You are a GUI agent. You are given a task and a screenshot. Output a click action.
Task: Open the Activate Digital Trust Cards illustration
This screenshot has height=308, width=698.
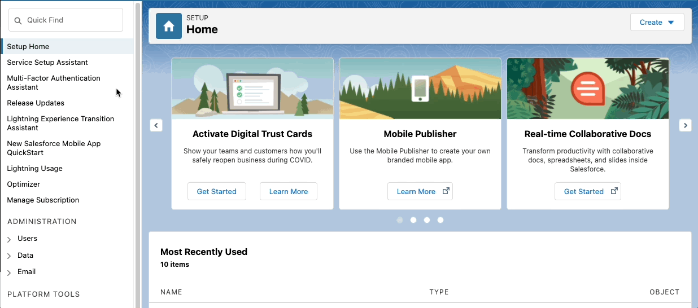click(x=252, y=89)
